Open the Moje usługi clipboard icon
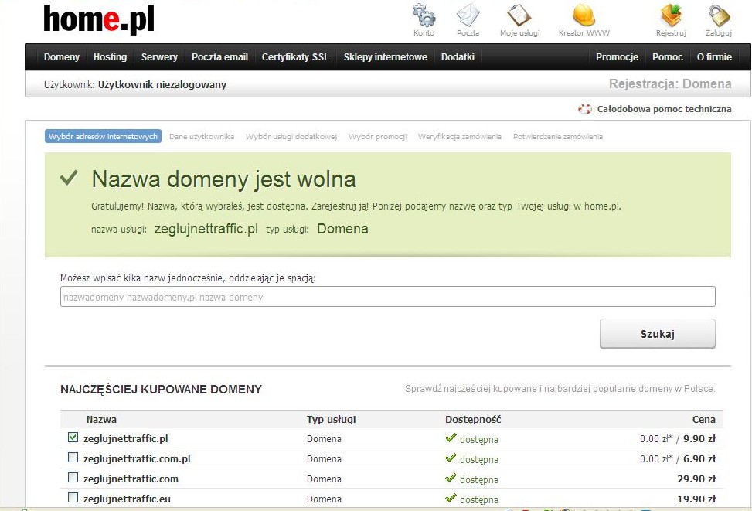This screenshot has width=752, height=511. [519, 15]
